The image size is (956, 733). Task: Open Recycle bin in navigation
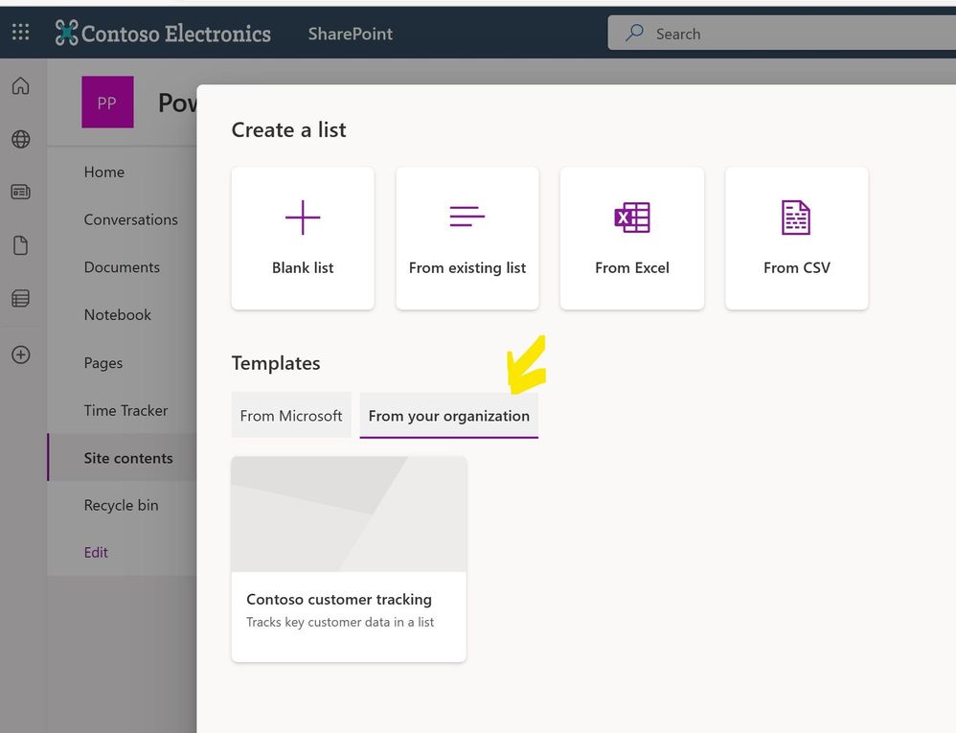(122, 505)
